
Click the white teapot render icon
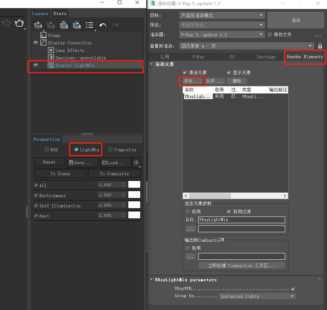point(19,23)
